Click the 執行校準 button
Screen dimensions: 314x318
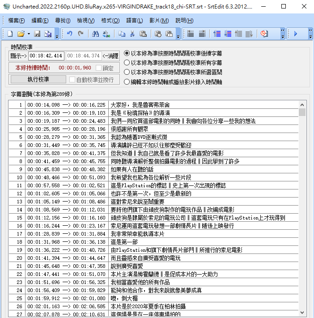click(x=38, y=79)
